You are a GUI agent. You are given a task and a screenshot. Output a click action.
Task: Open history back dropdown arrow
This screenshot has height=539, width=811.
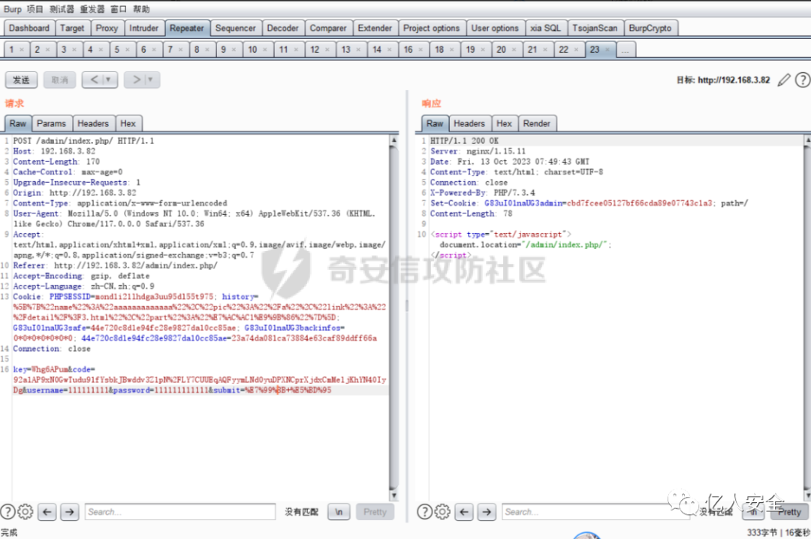pyautogui.click(x=108, y=80)
